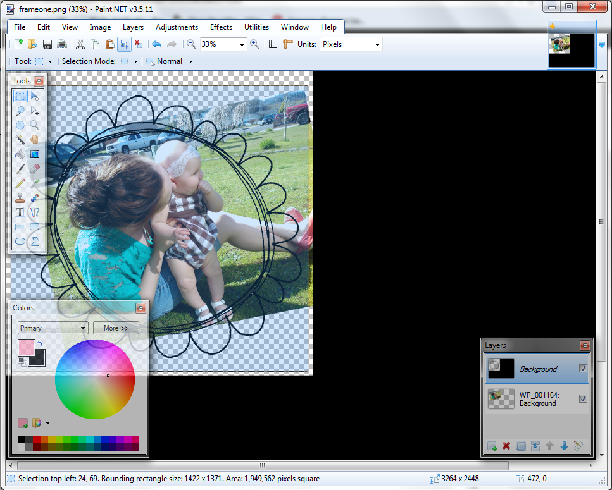Pick the Gradient tool

point(35,154)
